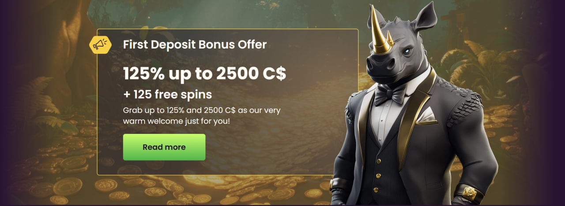565x206 pixels.
Task: Click the white pocket square on suit
Action: tap(426, 115)
